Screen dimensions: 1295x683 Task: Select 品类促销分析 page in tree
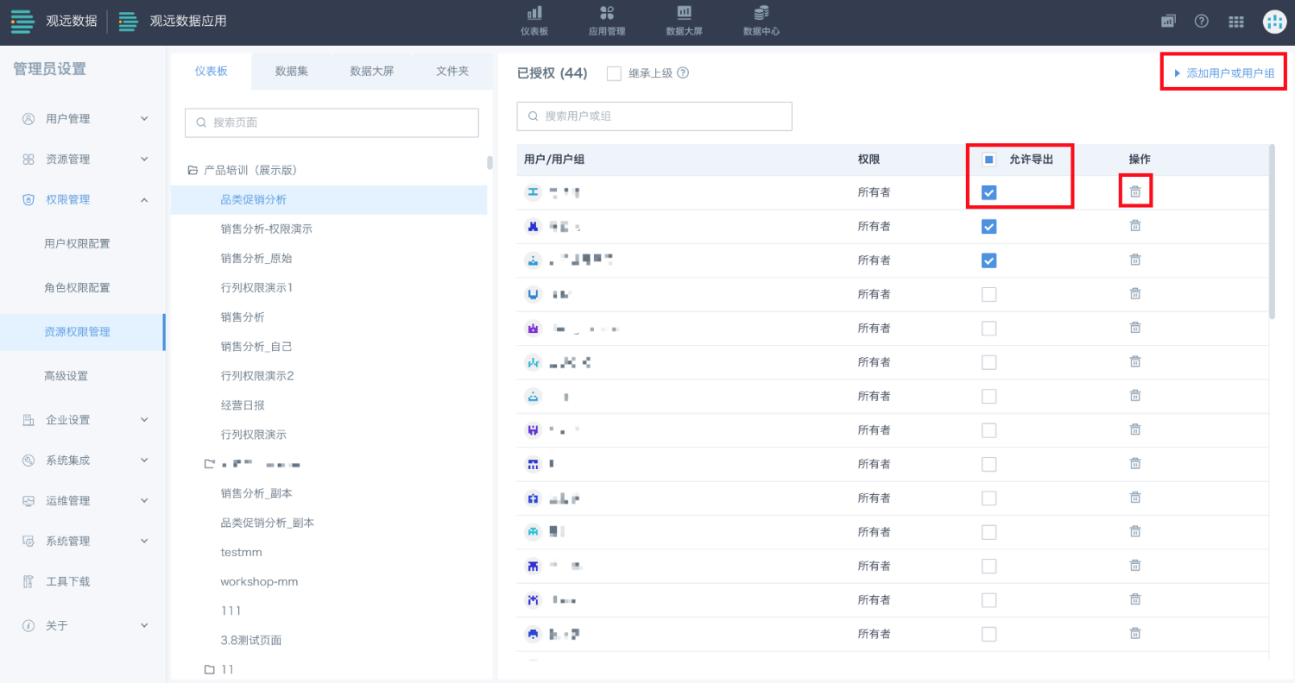click(329, 200)
